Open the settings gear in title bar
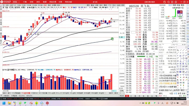 coord(176,2)
